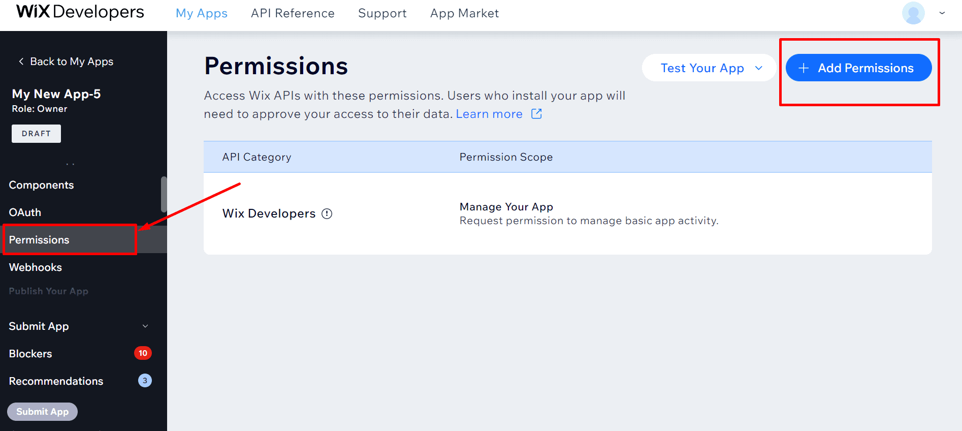962x431 pixels.
Task: Open the Support page
Action: [382, 13]
